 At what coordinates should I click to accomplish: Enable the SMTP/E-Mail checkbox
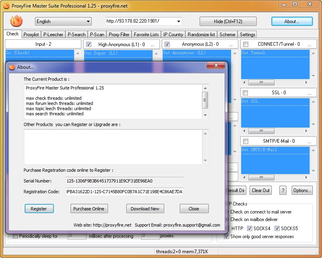(x=245, y=141)
